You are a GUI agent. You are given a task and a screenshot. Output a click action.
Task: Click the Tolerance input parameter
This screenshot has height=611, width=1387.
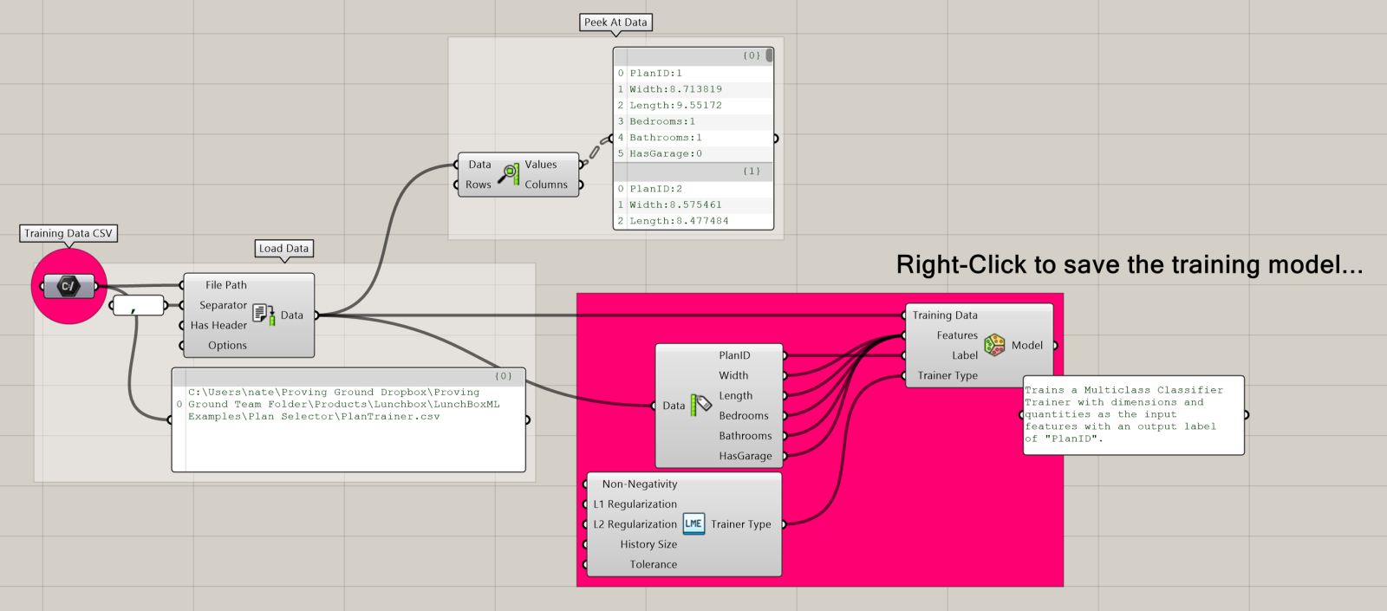click(653, 564)
